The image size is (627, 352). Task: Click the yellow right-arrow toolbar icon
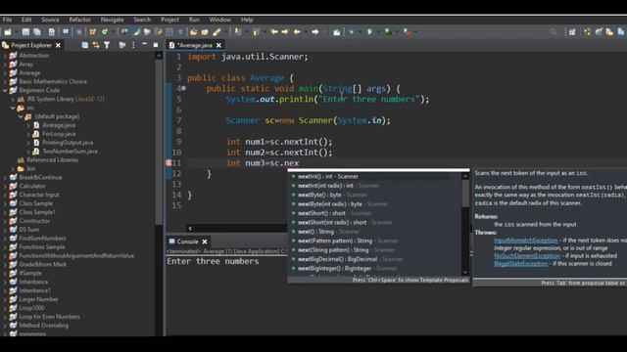(285, 32)
